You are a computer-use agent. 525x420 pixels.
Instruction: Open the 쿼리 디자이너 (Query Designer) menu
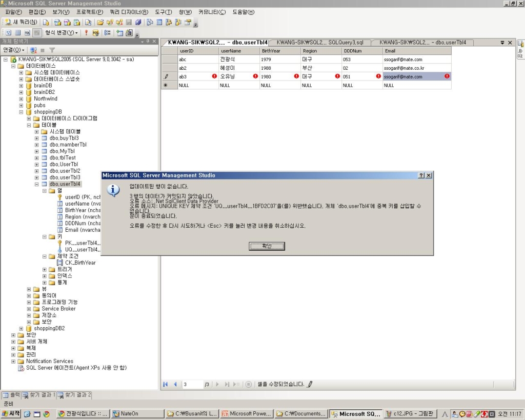click(x=129, y=12)
